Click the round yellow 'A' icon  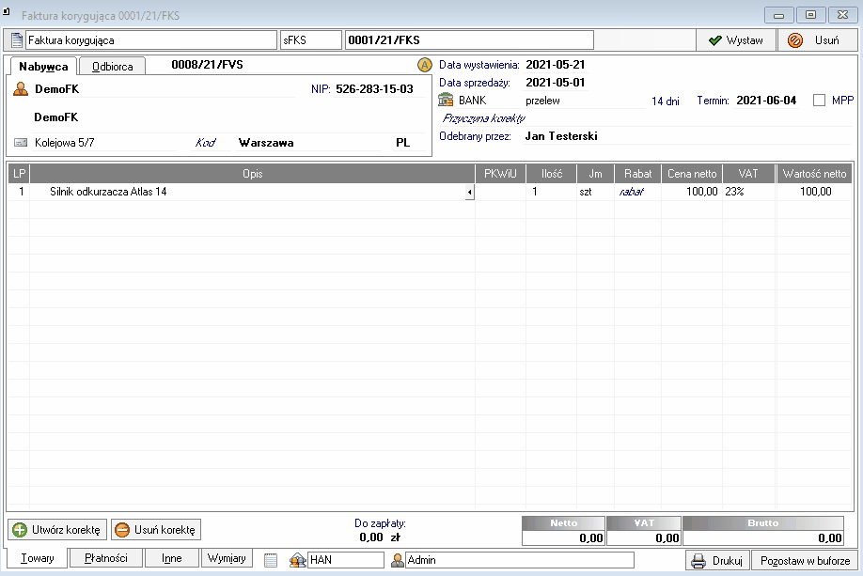pyautogui.click(x=424, y=66)
